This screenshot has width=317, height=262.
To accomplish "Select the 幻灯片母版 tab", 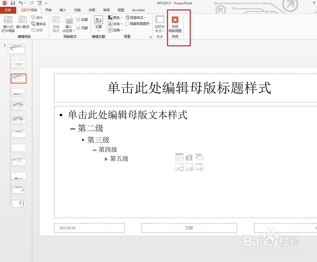I will coord(29,10).
